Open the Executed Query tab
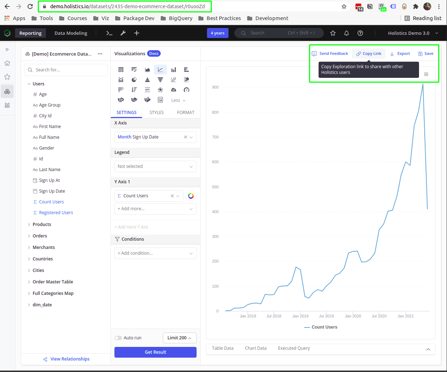The width and height of the screenshot is (447, 372). [x=294, y=348]
